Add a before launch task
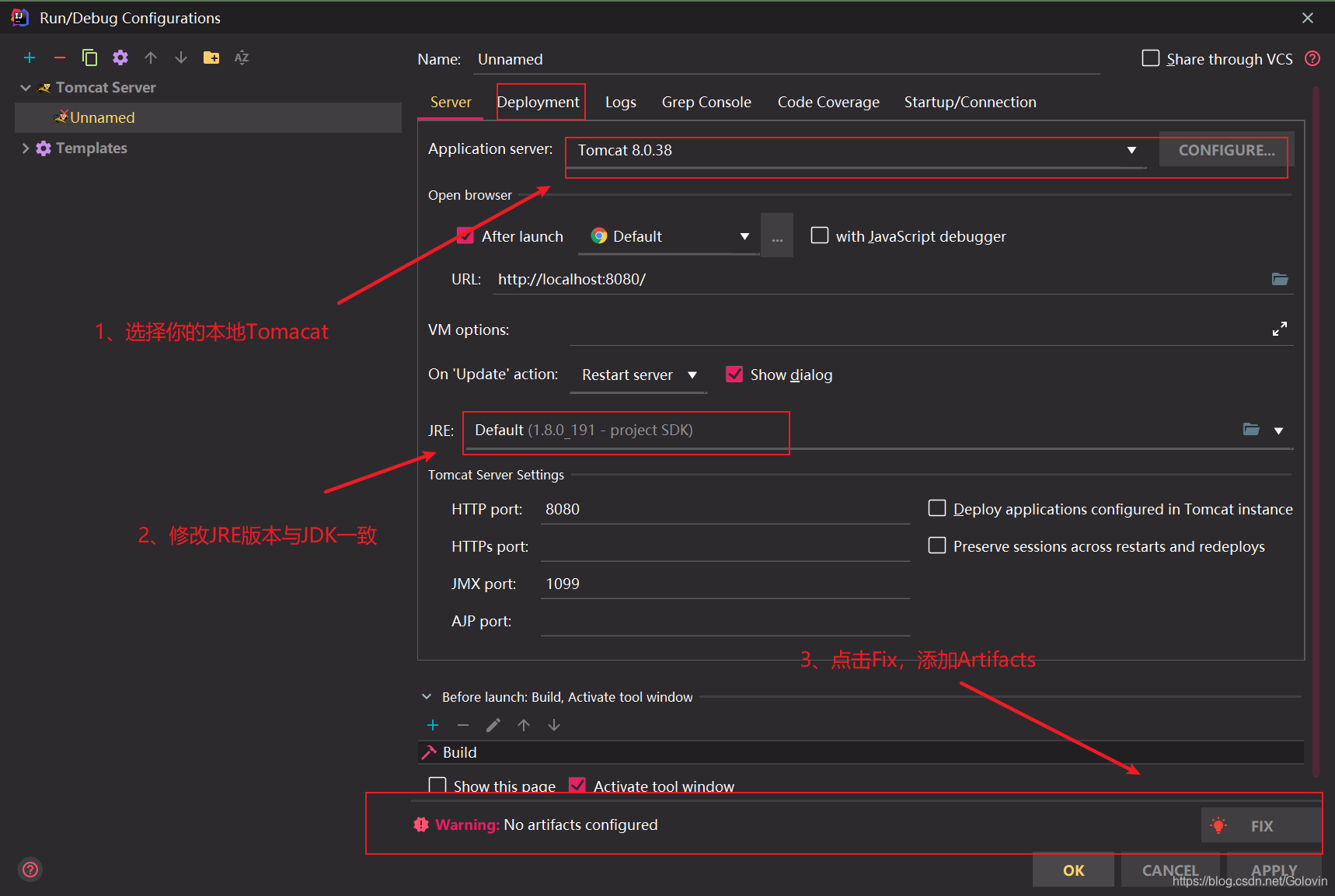 pyautogui.click(x=433, y=725)
